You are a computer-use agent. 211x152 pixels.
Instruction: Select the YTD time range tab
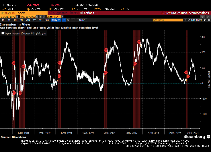(28, 20)
